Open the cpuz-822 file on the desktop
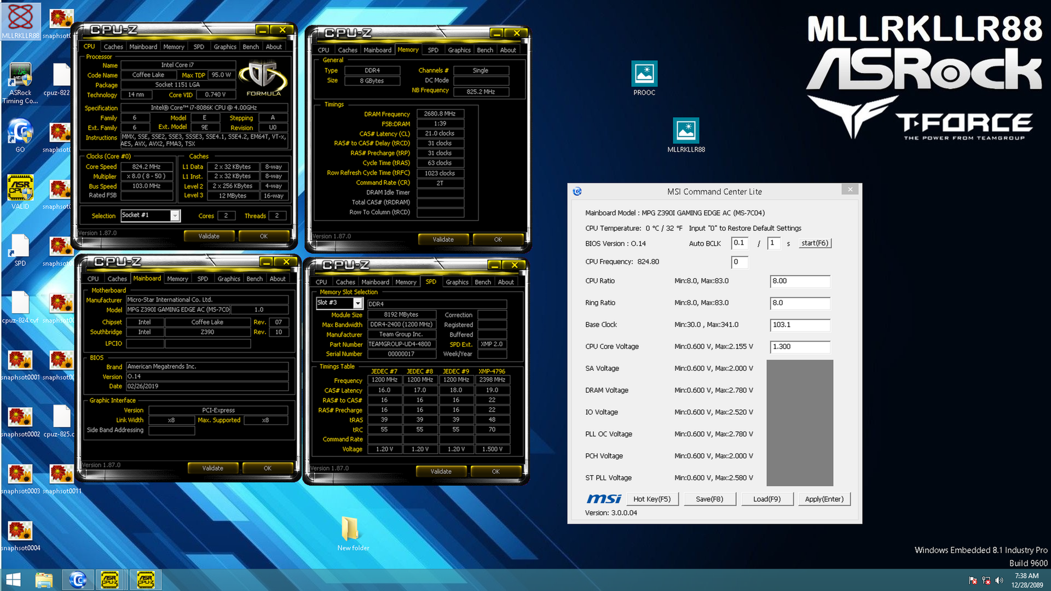The image size is (1051, 591). [x=59, y=80]
